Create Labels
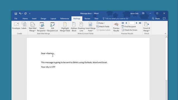 24,26
